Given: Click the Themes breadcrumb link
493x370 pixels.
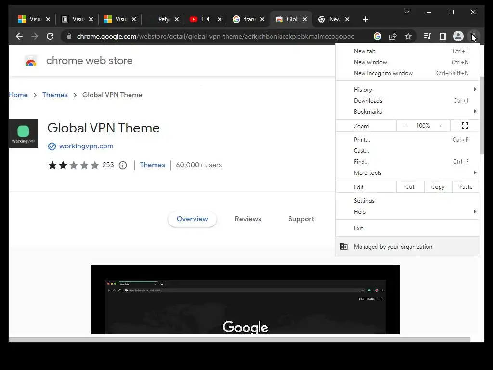Looking at the screenshot, I should point(55,95).
